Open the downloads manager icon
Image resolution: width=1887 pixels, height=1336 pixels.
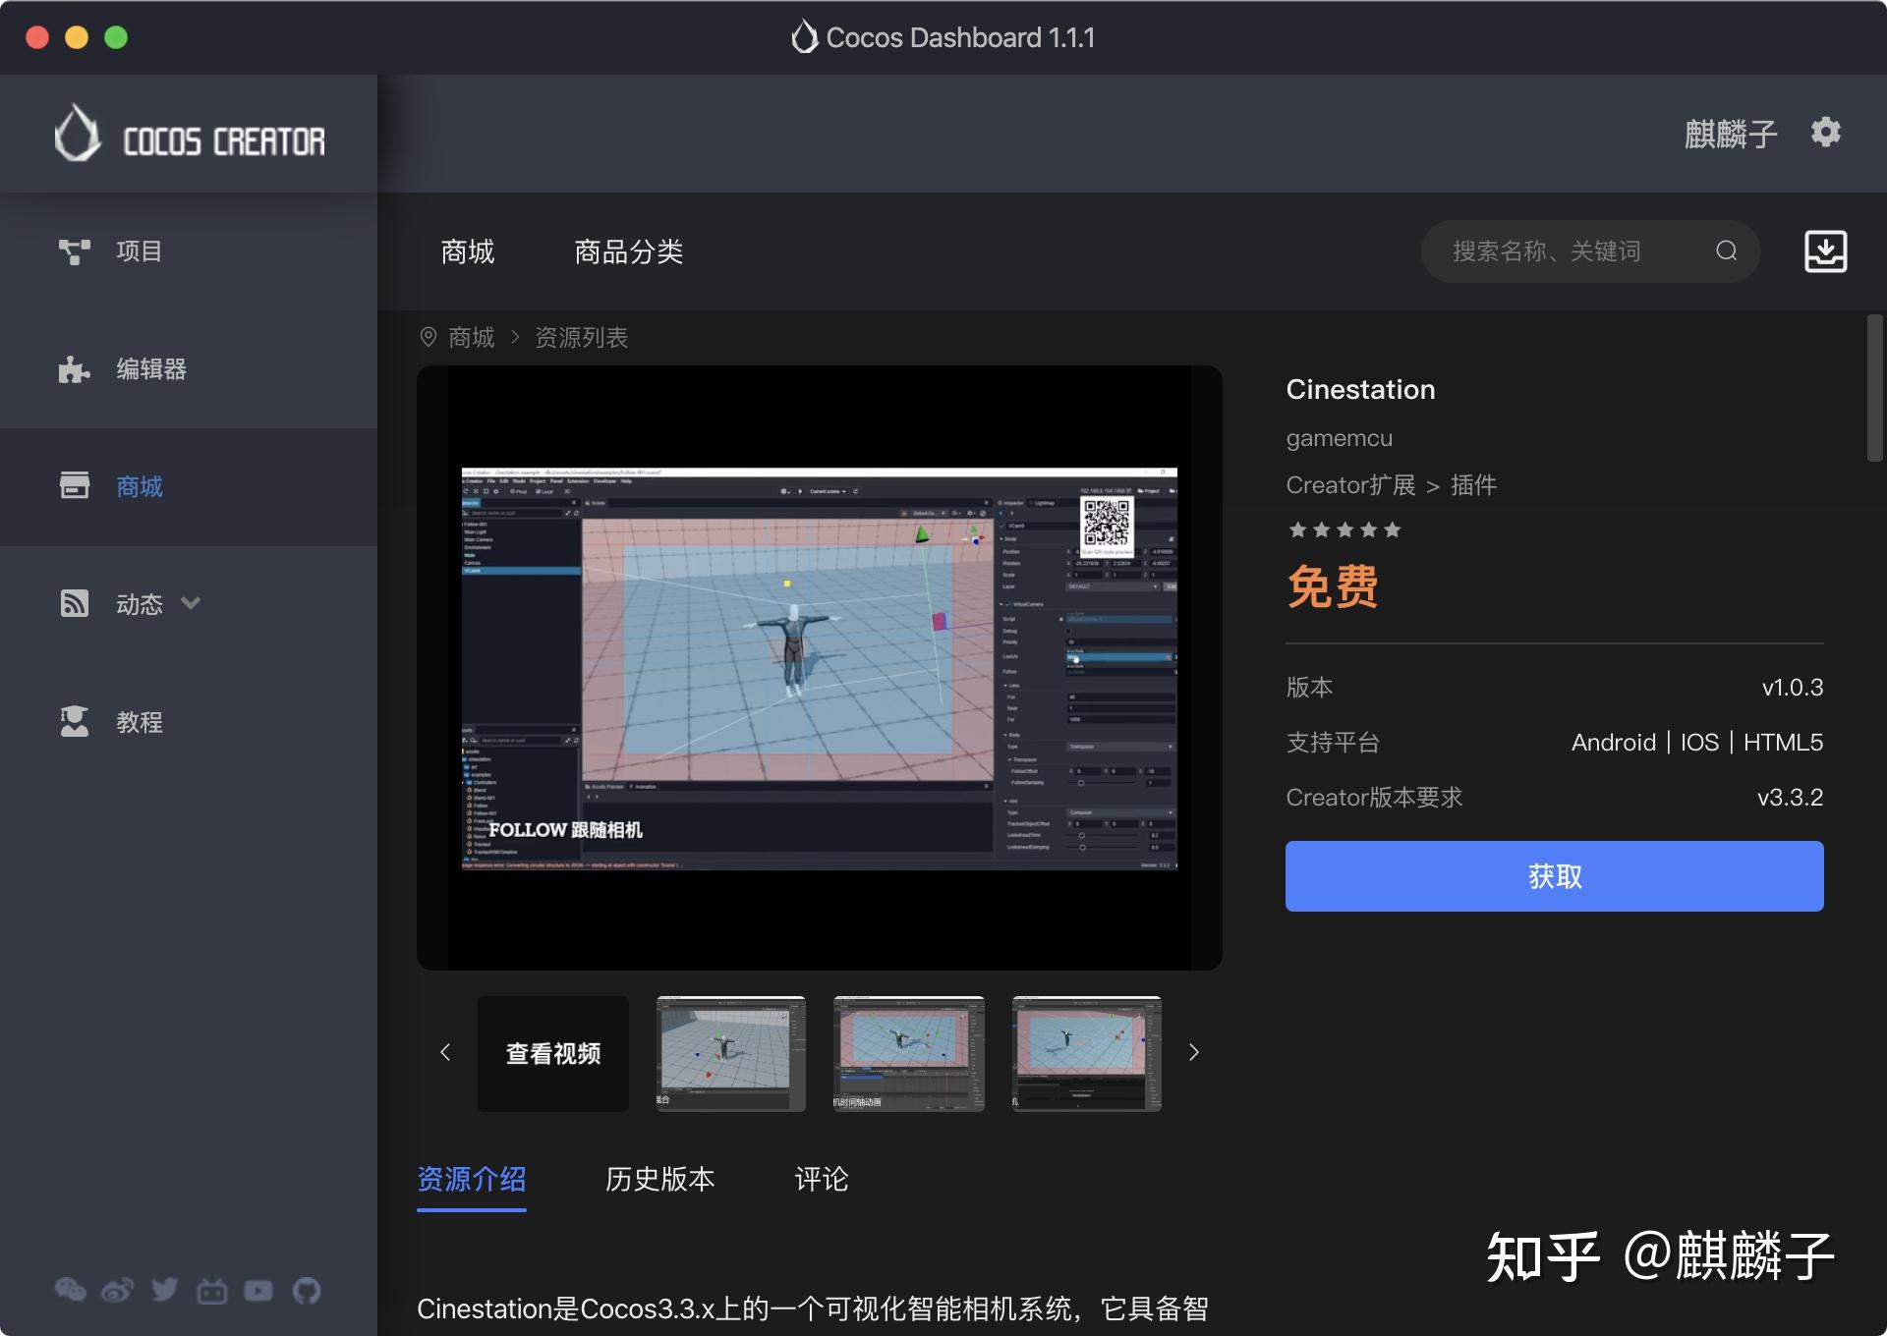coord(1827,250)
